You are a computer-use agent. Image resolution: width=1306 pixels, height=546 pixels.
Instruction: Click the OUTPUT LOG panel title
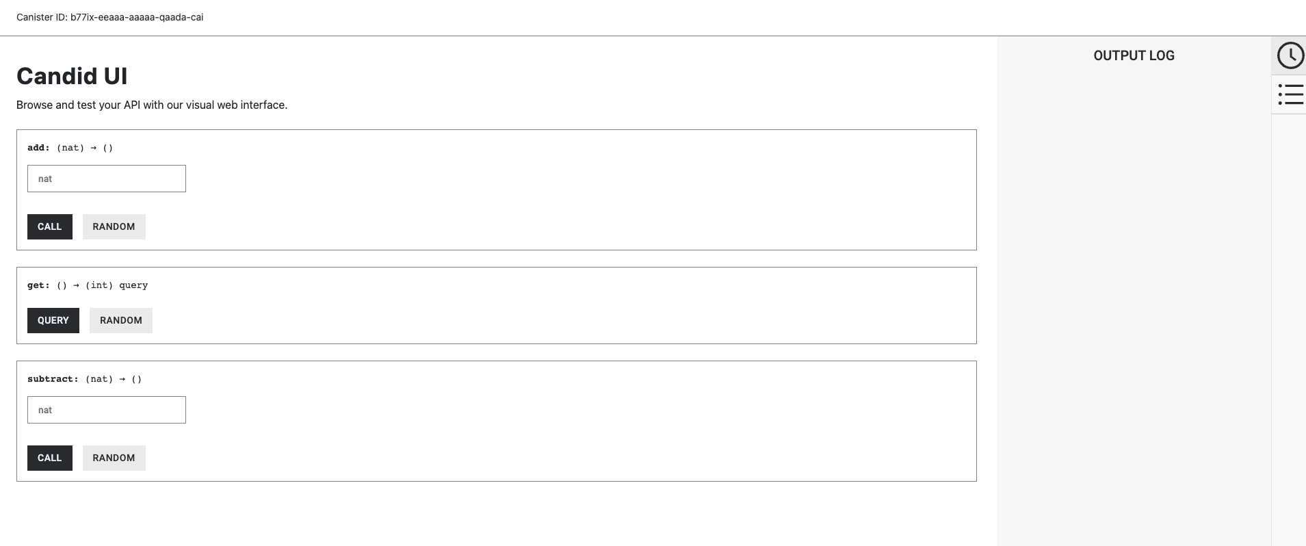click(x=1134, y=55)
